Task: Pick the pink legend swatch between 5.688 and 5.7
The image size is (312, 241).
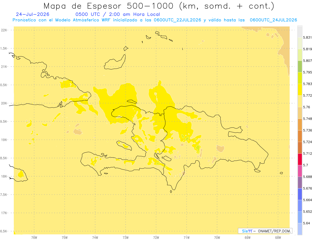Action: pos(300,171)
